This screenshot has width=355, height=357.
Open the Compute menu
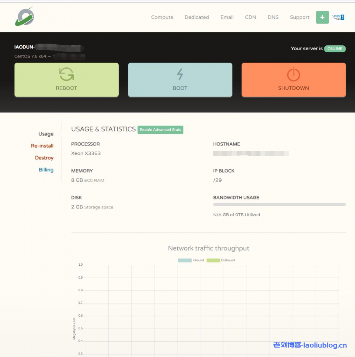162,17
